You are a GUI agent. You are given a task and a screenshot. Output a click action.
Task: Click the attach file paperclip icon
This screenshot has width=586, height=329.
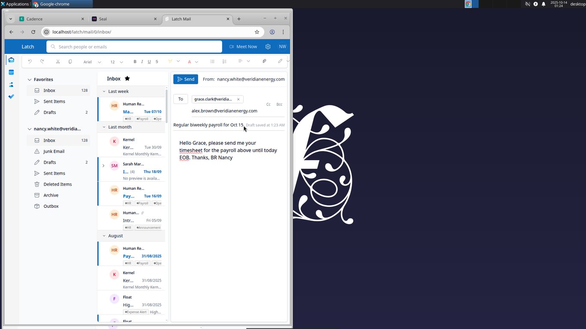tap(264, 61)
